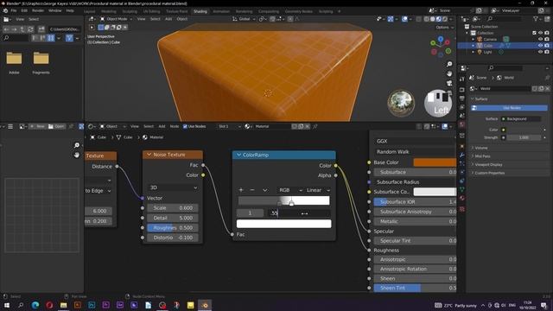This screenshot has width=553, height=311.
Task: Open the Window menu
Action: [x=55, y=11]
